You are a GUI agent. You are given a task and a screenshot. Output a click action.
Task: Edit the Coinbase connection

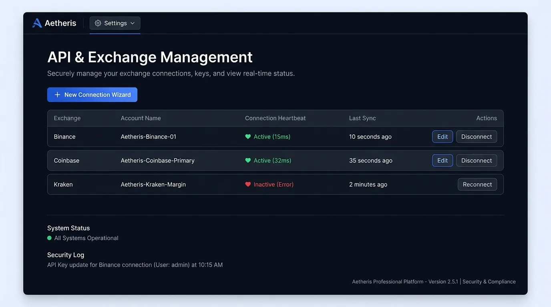(442, 161)
